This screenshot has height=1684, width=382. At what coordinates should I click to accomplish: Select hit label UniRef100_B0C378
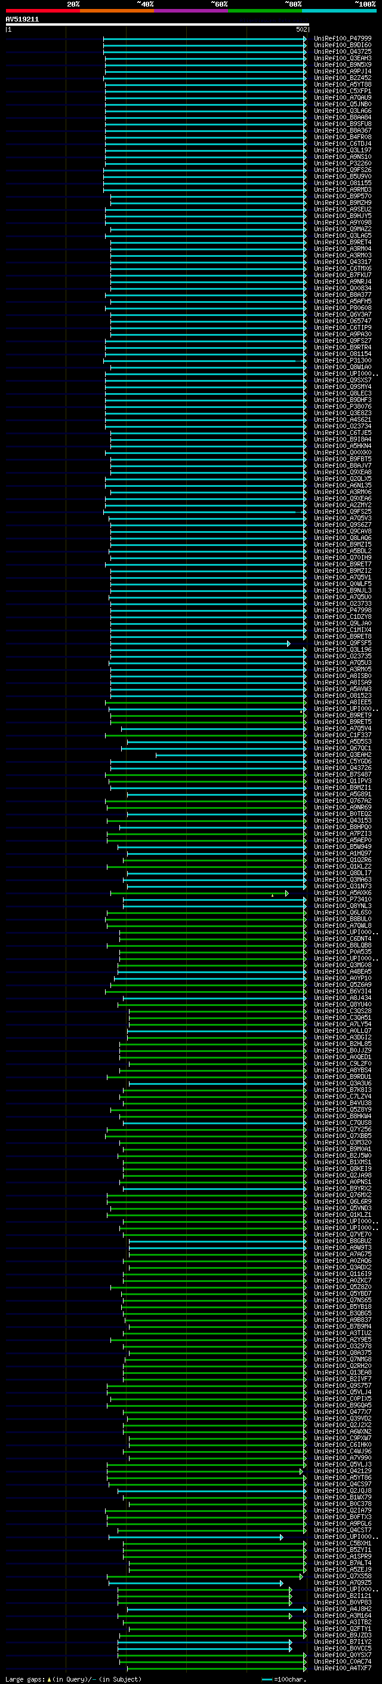[x=343, y=1504]
